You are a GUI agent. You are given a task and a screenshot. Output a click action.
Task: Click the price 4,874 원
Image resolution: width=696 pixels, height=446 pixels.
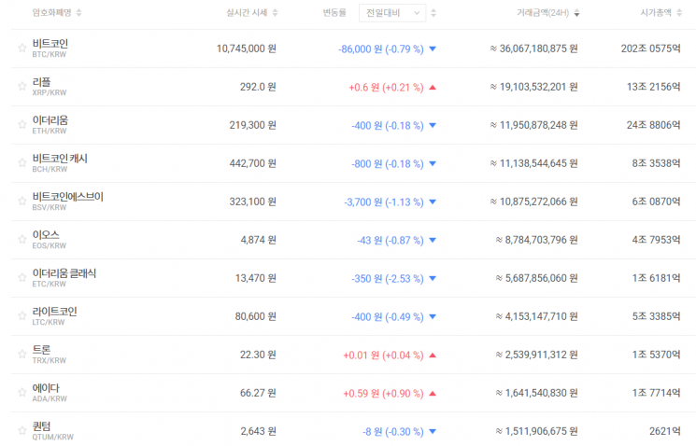[259, 240]
